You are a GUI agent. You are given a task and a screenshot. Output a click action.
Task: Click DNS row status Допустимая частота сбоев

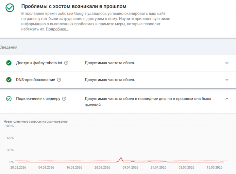[x=110, y=80]
